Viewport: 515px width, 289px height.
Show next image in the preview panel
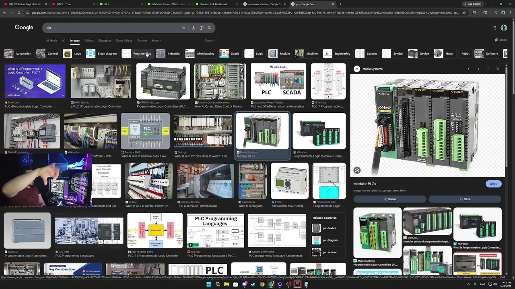pos(478,69)
